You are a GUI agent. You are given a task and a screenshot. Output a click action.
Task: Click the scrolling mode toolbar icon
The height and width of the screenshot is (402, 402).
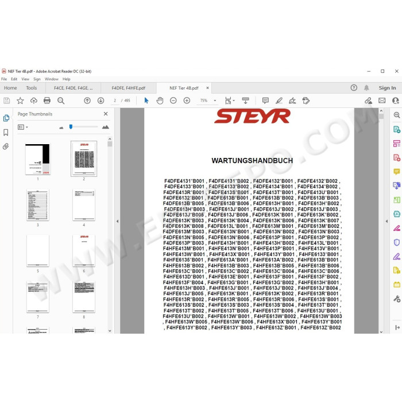[x=245, y=100]
